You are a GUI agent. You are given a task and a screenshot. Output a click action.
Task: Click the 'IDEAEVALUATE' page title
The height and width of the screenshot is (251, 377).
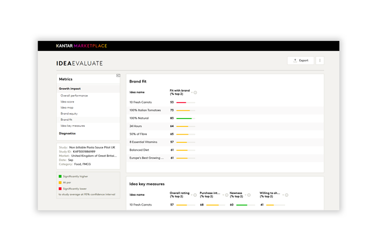(x=79, y=63)
